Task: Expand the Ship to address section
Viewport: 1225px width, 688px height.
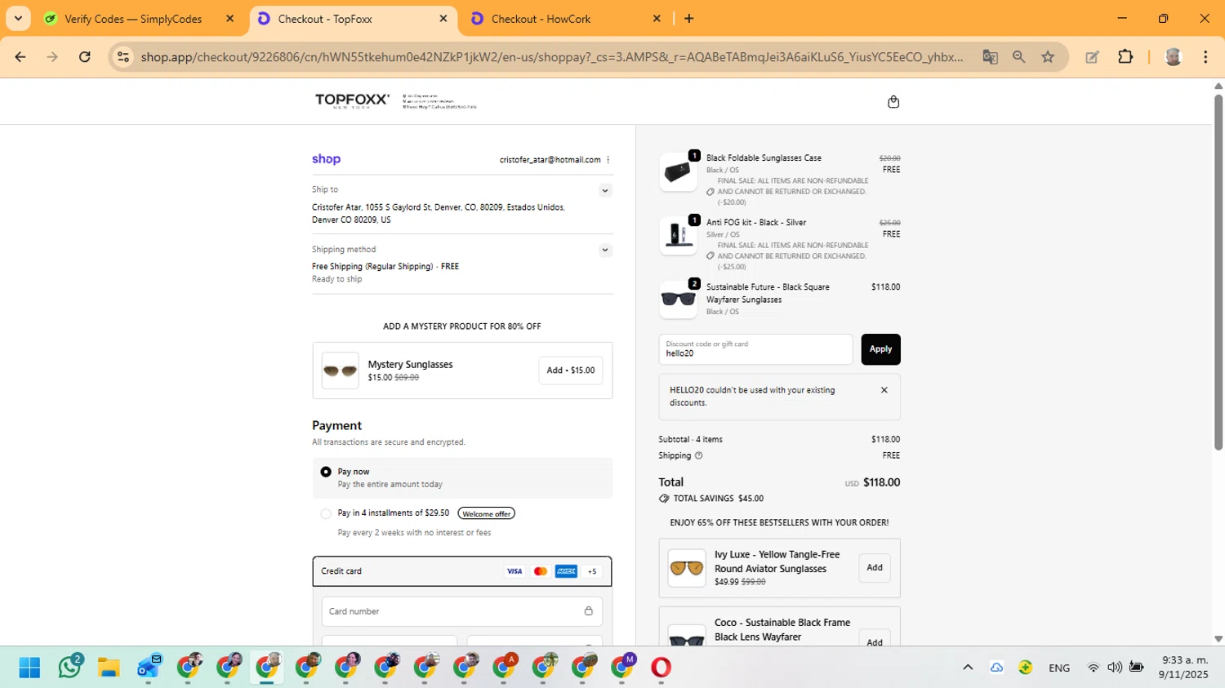Action: pos(605,190)
